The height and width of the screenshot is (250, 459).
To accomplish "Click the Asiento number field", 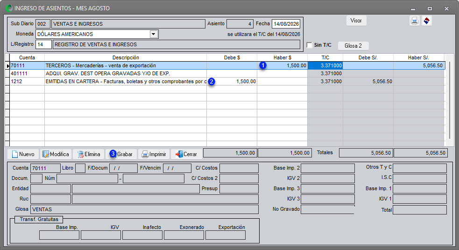I will 240,24.
